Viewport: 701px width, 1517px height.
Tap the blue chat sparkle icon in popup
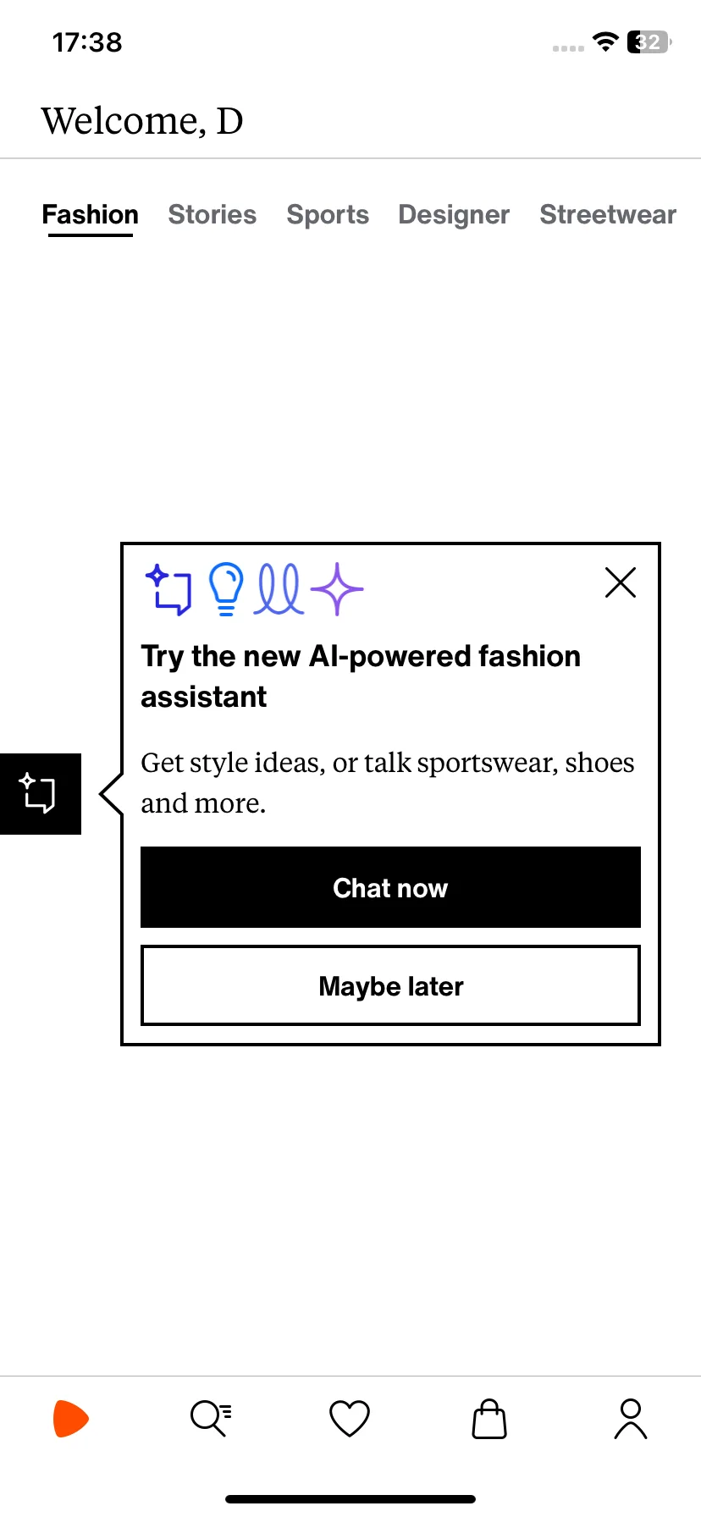point(168,589)
